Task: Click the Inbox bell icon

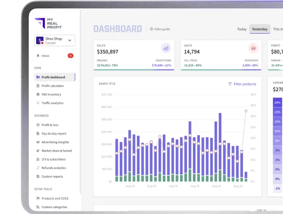Action: [x=38, y=55]
